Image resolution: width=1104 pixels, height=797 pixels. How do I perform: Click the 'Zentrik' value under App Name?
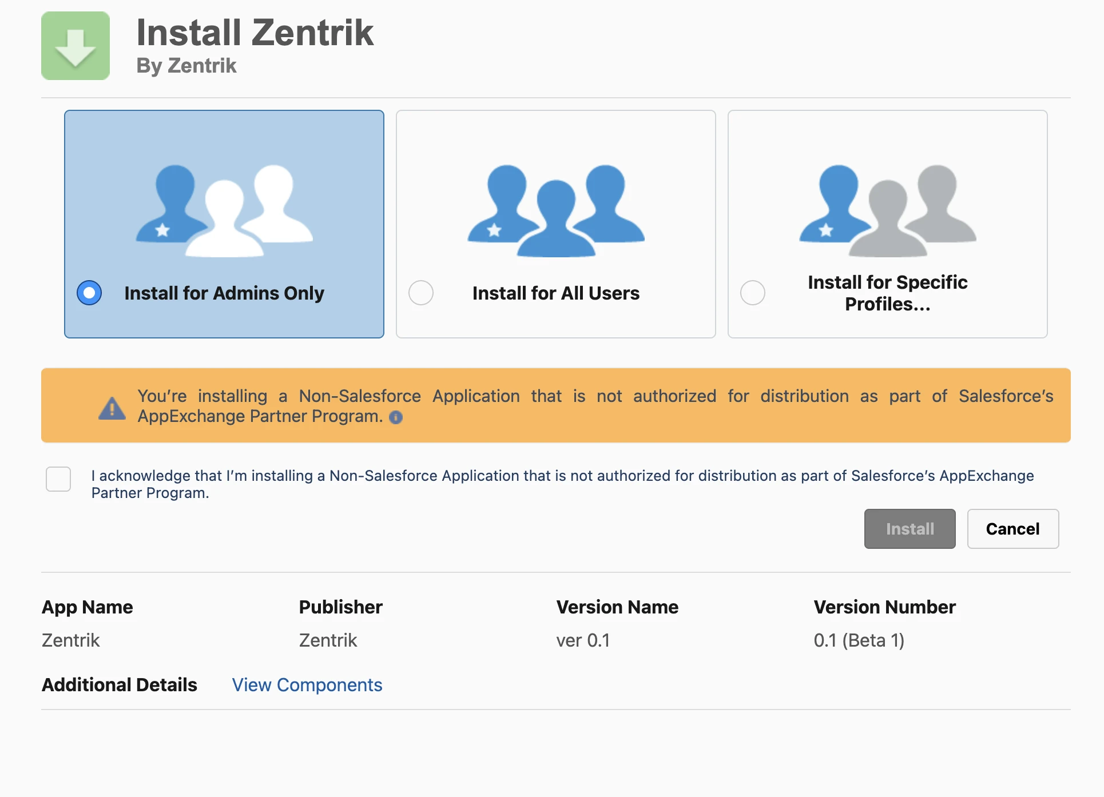point(71,640)
